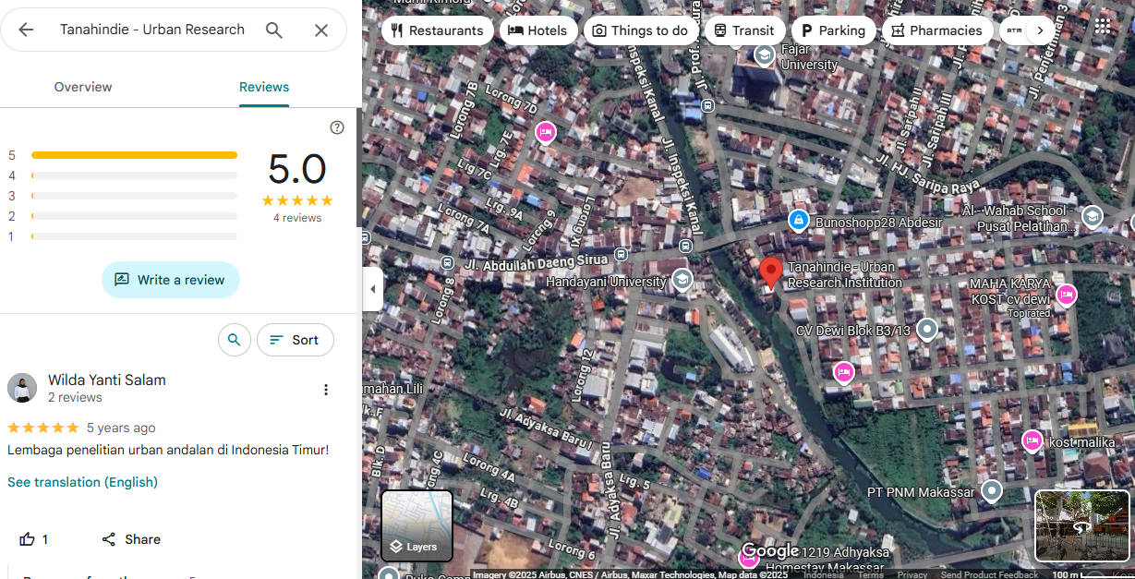Open the Google apps grid icon
Image resolution: width=1135 pixels, height=579 pixels.
coord(1103,27)
